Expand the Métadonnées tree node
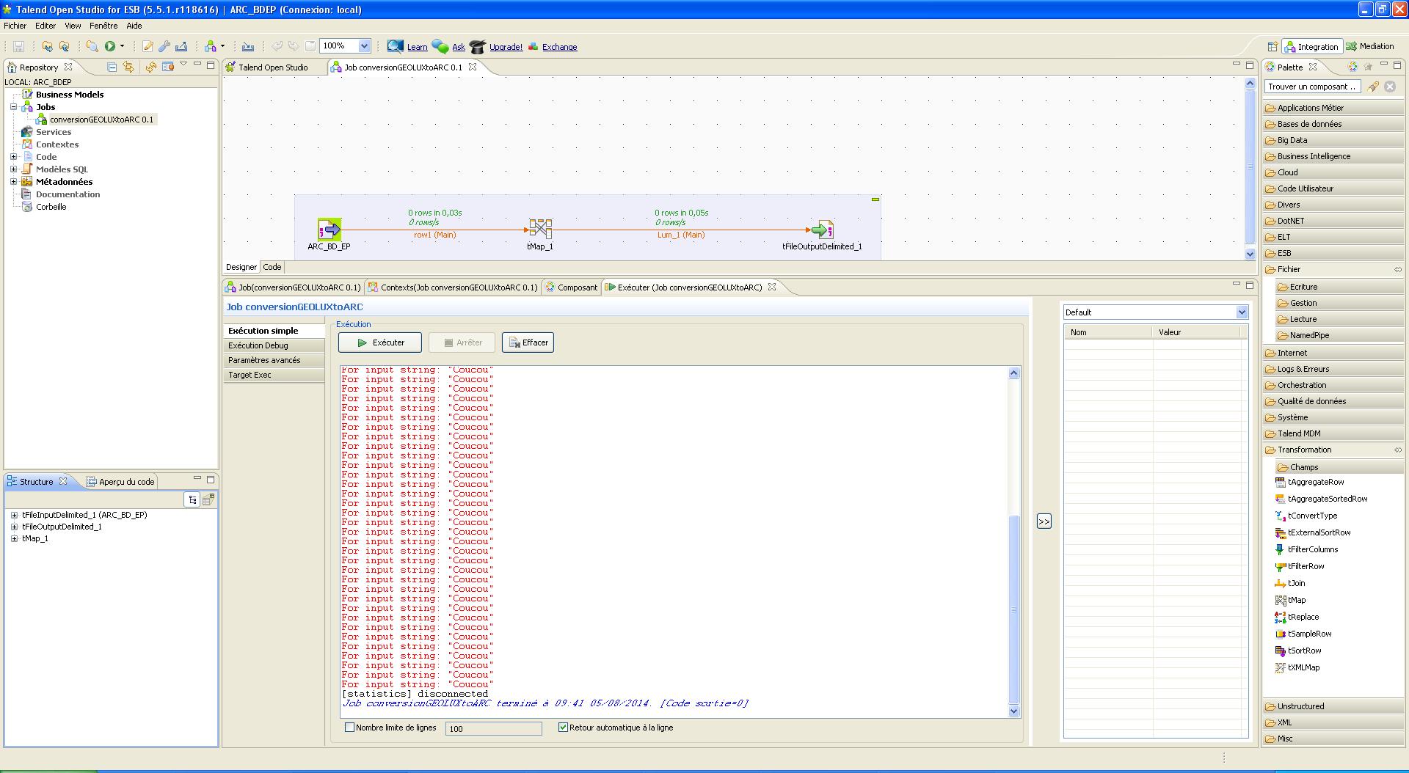Viewport: 1409px width, 773px height. pos(13,182)
